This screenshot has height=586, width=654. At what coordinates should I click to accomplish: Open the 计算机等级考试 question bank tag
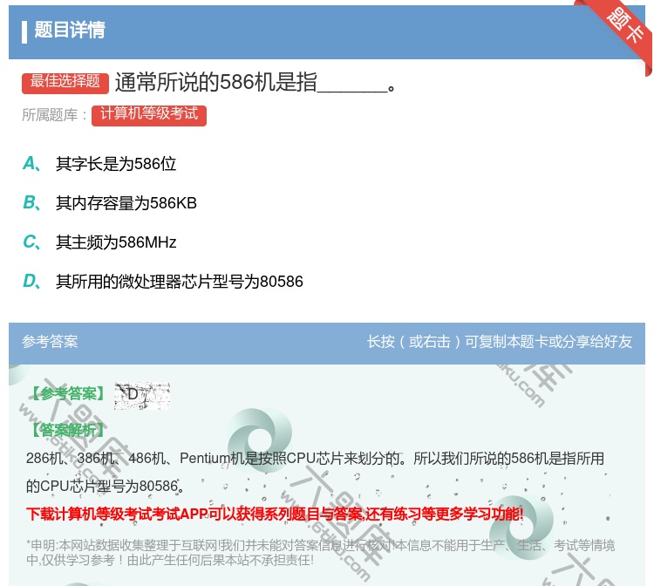pyautogui.click(x=149, y=115)
